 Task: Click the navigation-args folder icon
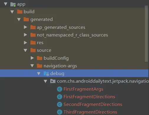[40, 66]
